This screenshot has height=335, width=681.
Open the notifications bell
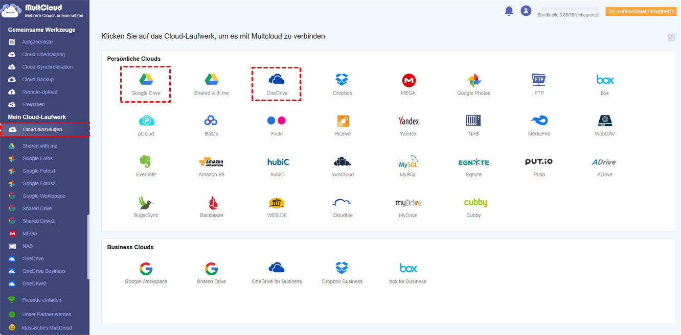point(509,11)
